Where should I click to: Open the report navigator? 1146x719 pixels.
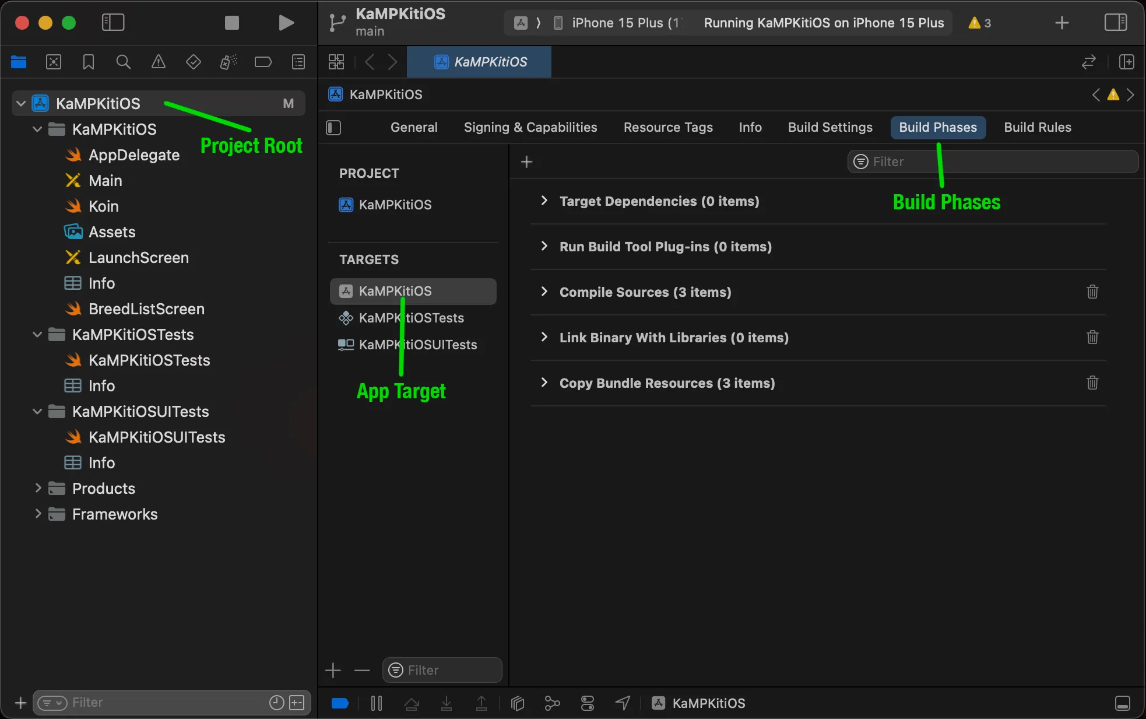[x=298, y=62]
